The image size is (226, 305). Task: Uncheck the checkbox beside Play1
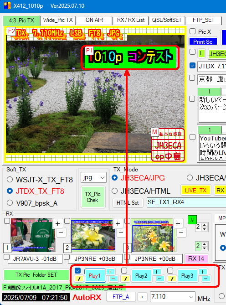[x=77, y=270]
